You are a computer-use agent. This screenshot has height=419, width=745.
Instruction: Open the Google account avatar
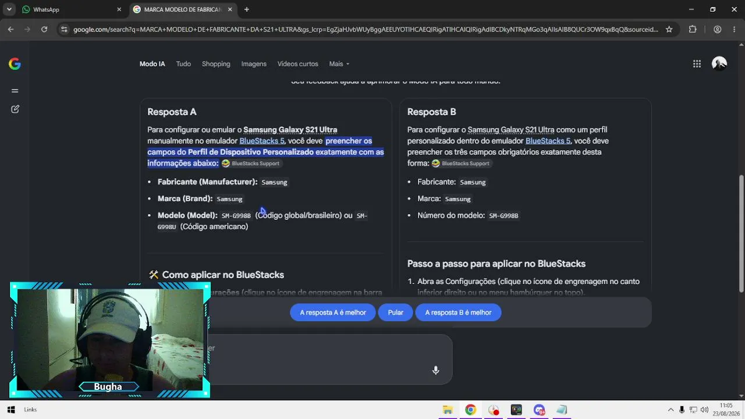(x=719, y=64)
